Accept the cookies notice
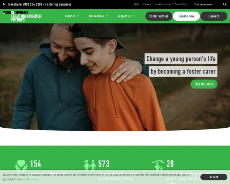The image size is (230, 184). pyautogui.click(x=214, y=177)
